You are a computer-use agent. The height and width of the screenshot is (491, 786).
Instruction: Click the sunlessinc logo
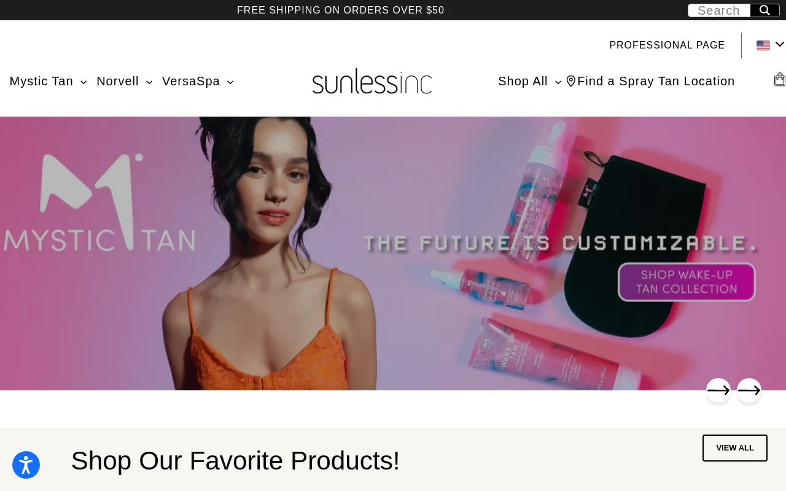tap(372, 82)
